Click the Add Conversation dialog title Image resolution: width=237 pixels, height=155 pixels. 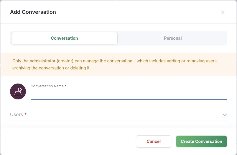pyautogui.click(x=33, y=12)
